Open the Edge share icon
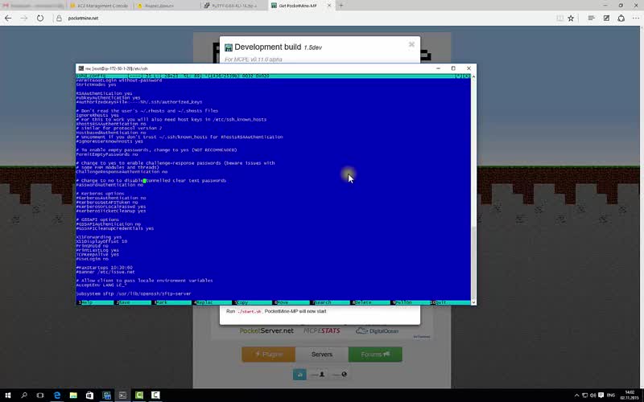Viewport: 644px width, 402px height. click(621, 18)
